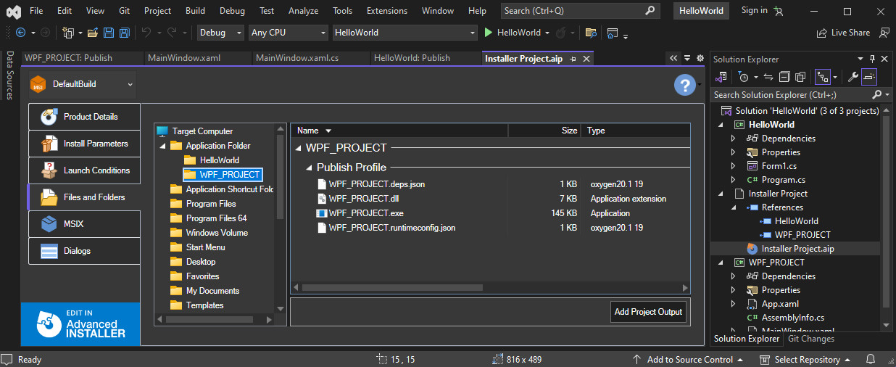Click Collapse All icon in Solution Explorer

785,77
